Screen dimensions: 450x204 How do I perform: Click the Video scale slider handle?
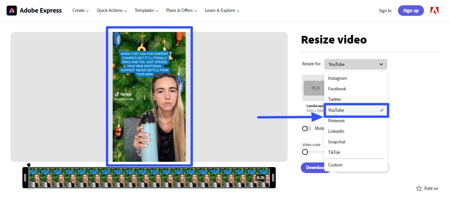(x=305, y=152)
